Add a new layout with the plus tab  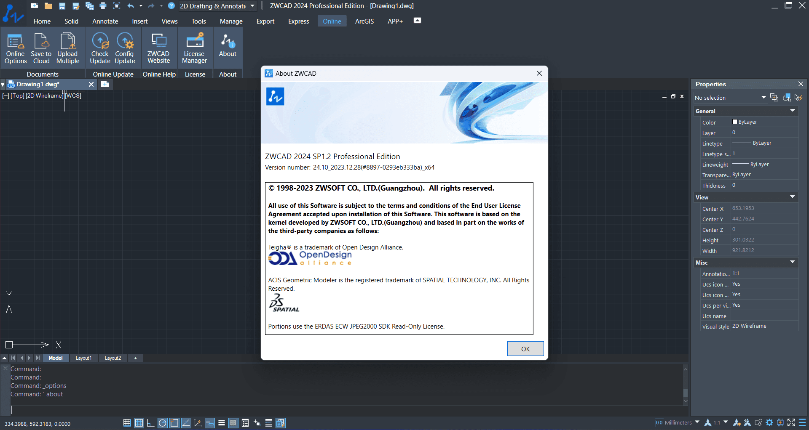click(x=136, y=358)
